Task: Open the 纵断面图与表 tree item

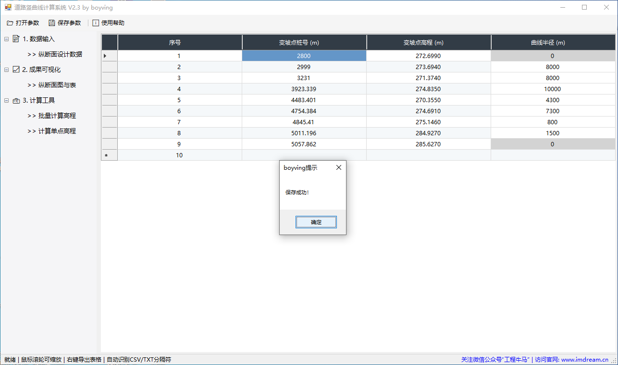Action: point(57,85)
